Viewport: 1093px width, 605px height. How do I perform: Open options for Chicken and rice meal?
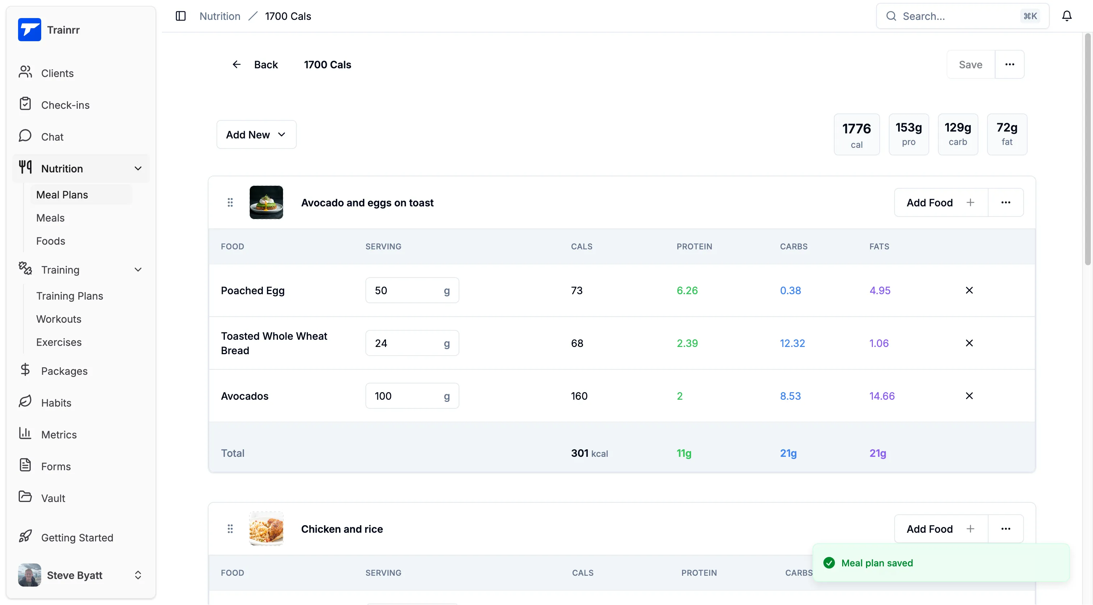click(x=1006, y=529)
